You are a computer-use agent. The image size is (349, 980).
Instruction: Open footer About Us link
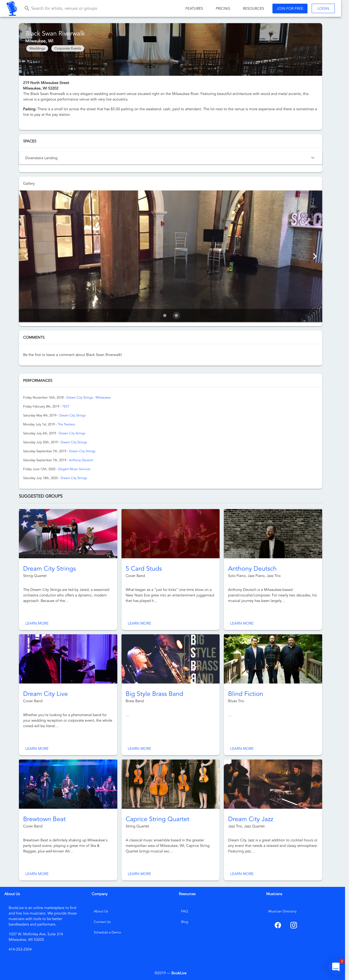pos(101,911)
